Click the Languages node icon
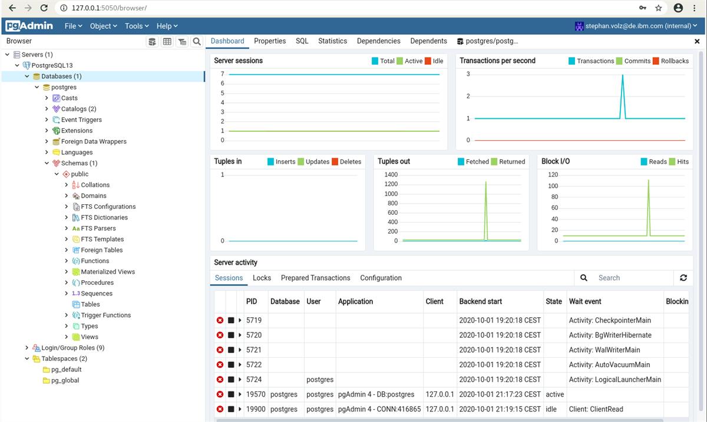707x422 pixels. (x=56, y=152)
